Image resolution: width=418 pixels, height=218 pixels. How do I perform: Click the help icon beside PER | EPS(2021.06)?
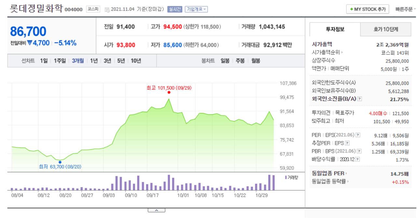(358, 136)
